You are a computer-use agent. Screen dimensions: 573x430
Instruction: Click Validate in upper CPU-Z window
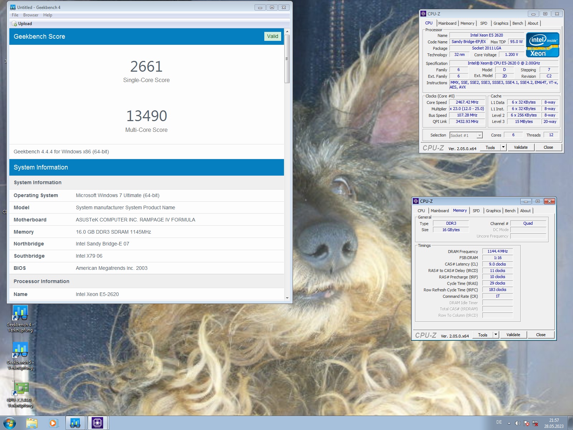pos(521,147)
